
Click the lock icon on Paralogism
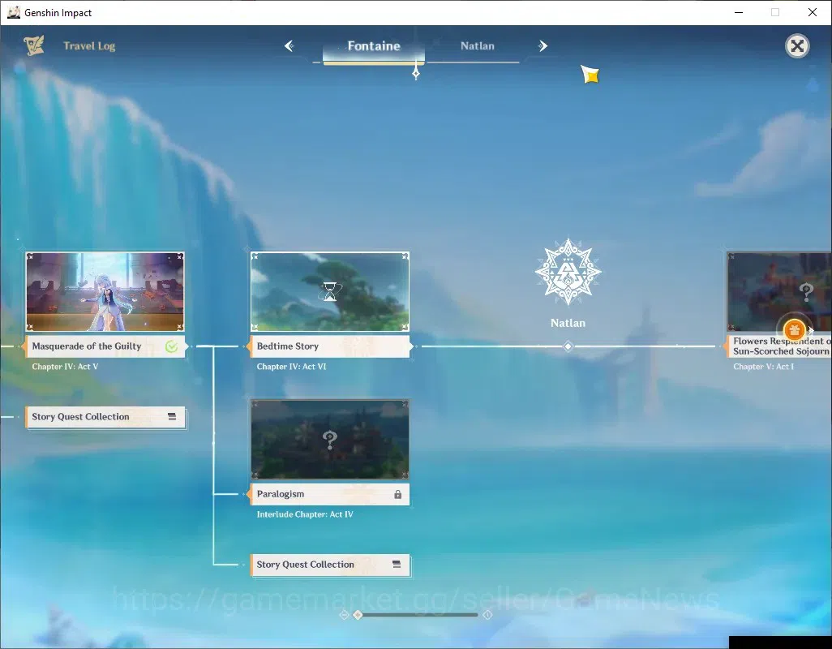(x=397, y=495)
